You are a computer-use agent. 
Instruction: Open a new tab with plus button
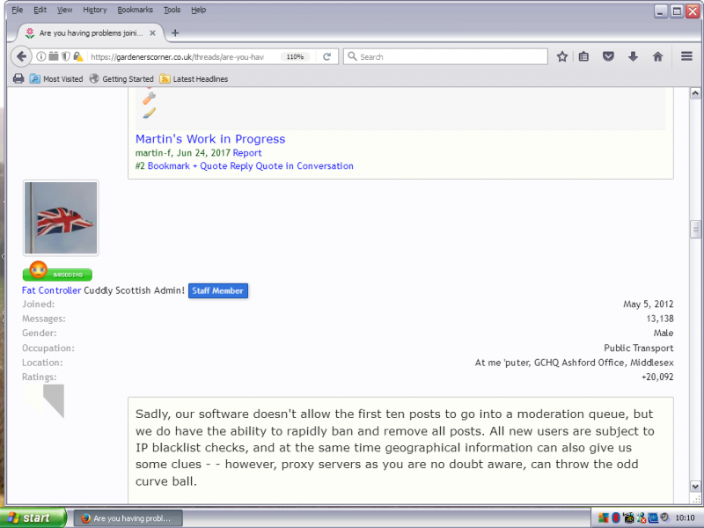[174, 33]
